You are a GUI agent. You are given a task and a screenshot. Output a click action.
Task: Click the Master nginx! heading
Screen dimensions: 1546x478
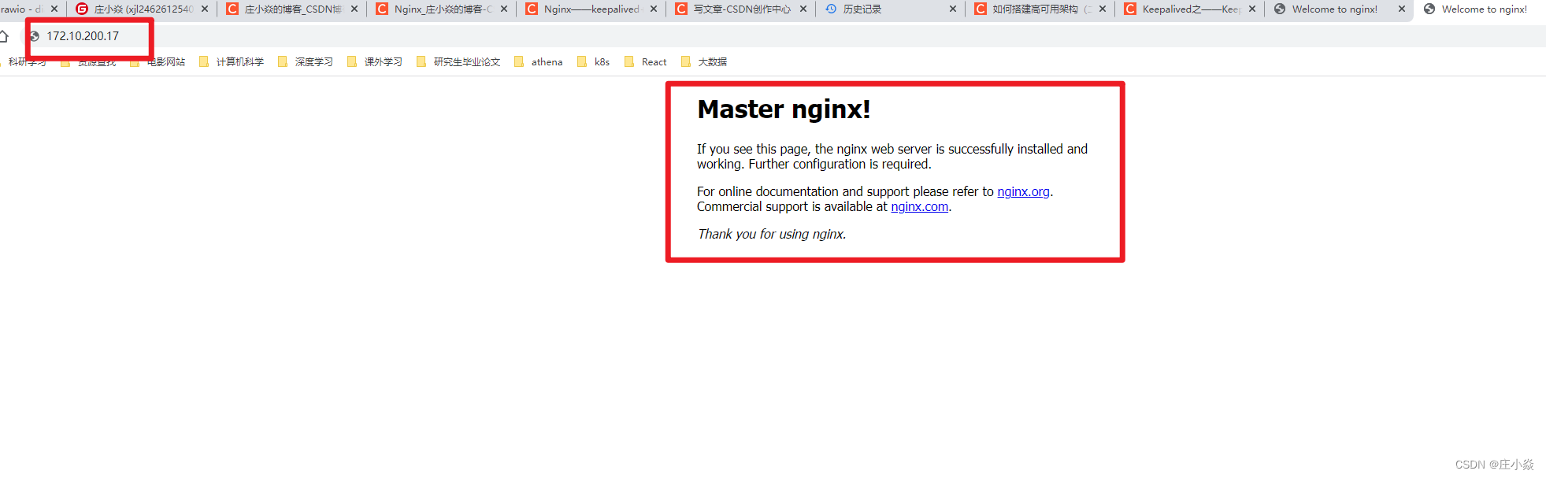coord(784,109)
